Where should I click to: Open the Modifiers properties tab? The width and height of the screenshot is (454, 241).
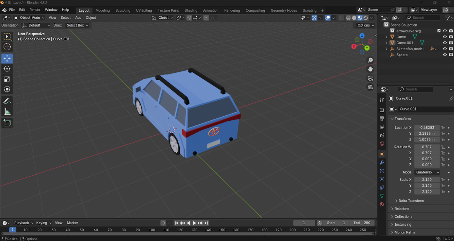(382, 162)
